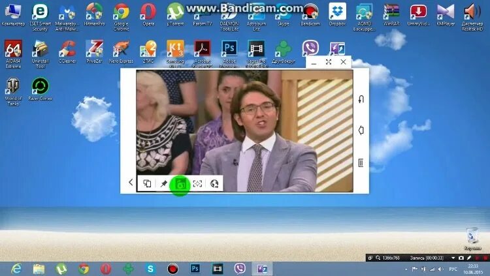This screenshot has height=276, width=490.
Task: Select the WinRAR desktop shortcut
Action: pos(391,15)
